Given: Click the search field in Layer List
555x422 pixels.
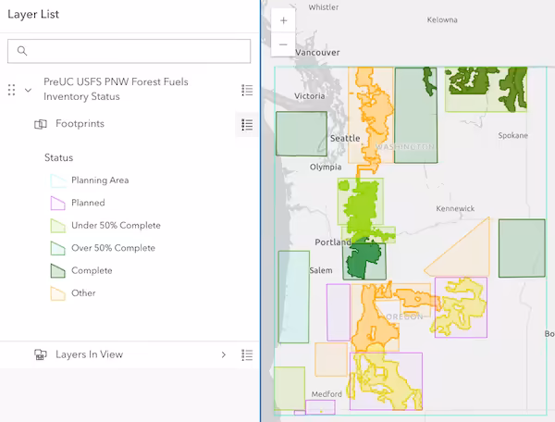Looking at the screenshot, I should click(129, 51).
